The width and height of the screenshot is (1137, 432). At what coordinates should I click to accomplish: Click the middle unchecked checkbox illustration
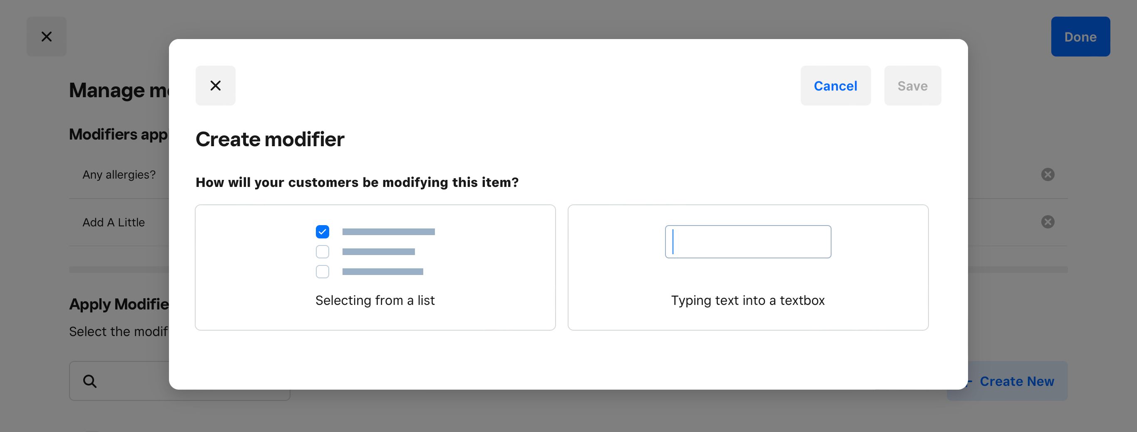pos(322,252)
